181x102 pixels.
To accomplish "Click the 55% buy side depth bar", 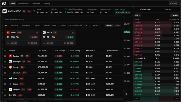I will click(147, 99).
